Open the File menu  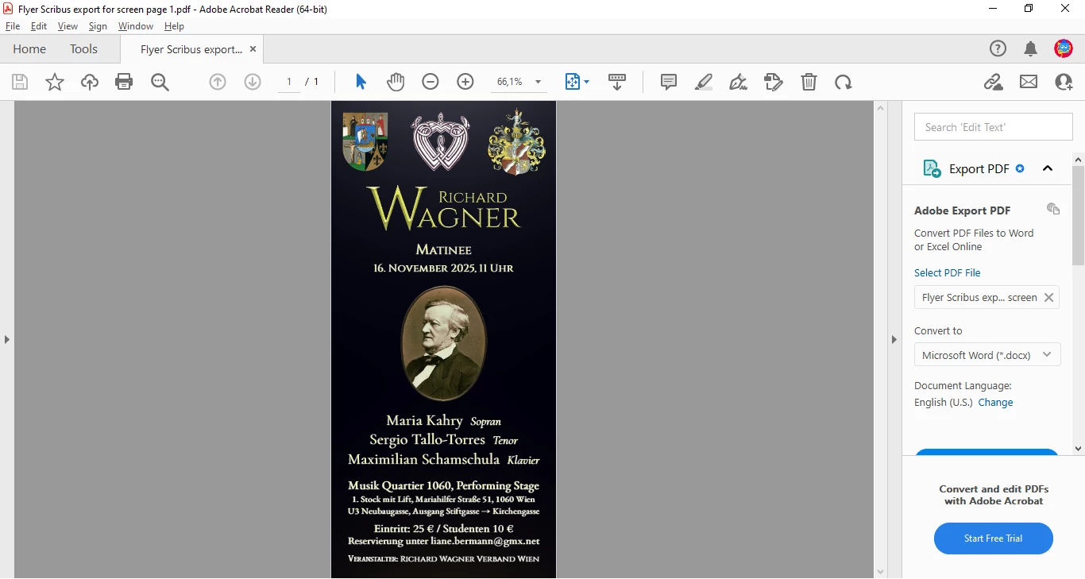(x=13, y=26)
